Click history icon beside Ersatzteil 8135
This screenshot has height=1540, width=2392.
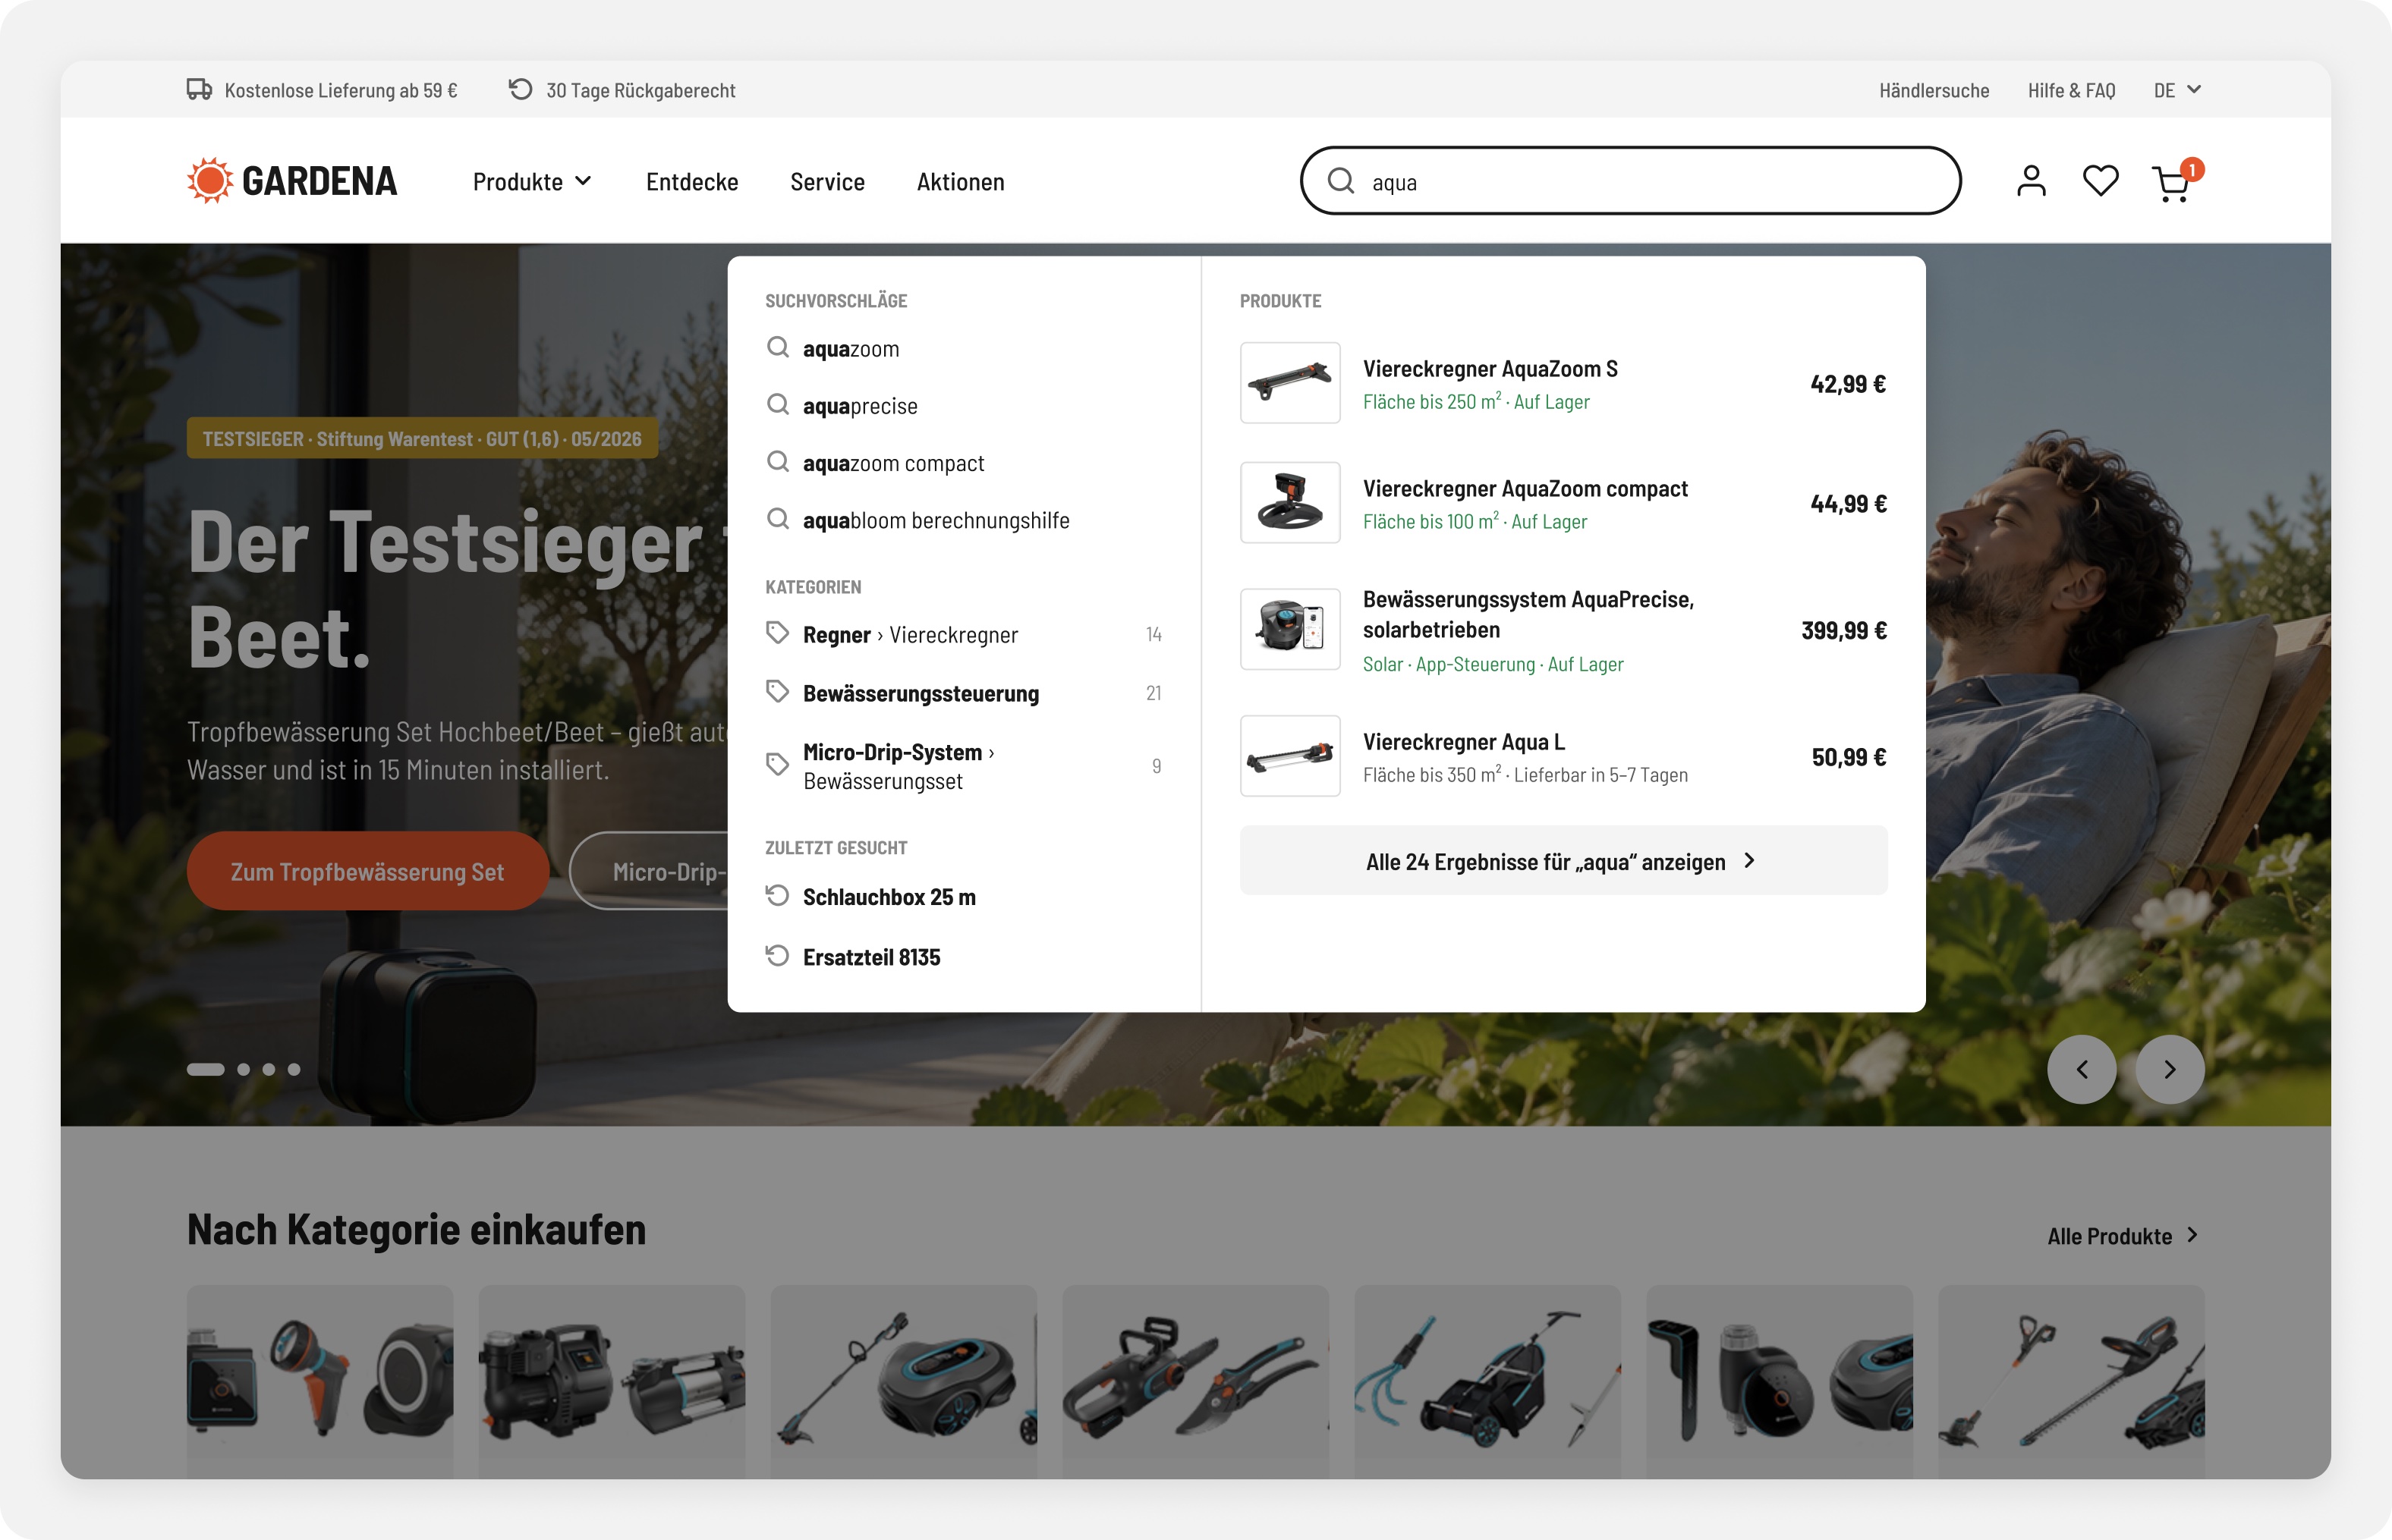[x=777, y=955]
